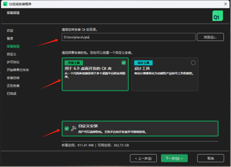Select the 开始菜单文件夹 step in sidebar

pyautogui.click(x=18, y=70)
